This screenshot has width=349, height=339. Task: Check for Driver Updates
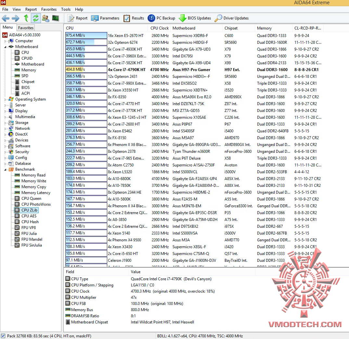[232, 18]
